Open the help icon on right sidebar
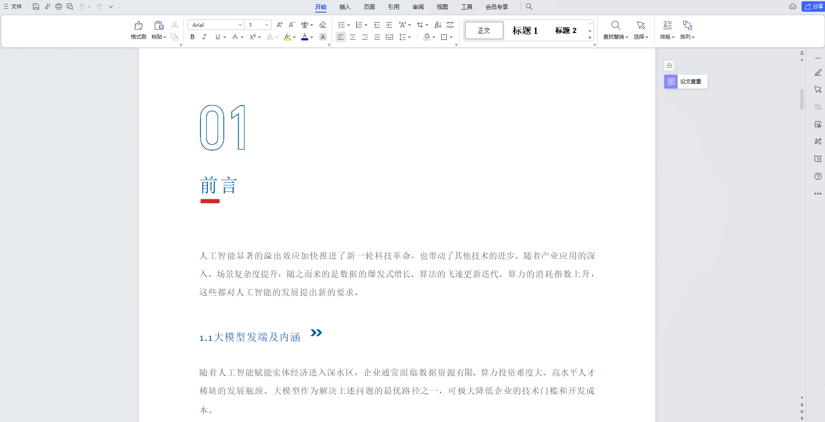This screenshot has width=825, height=422. coord(818,176)
